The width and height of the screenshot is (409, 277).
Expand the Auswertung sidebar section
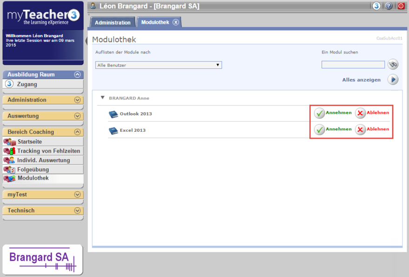[77, 116]
